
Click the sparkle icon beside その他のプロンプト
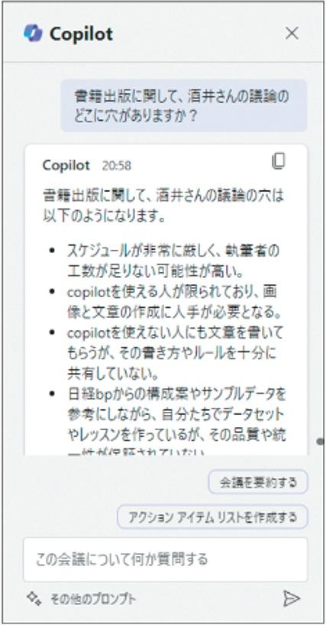tap(34, 598)
